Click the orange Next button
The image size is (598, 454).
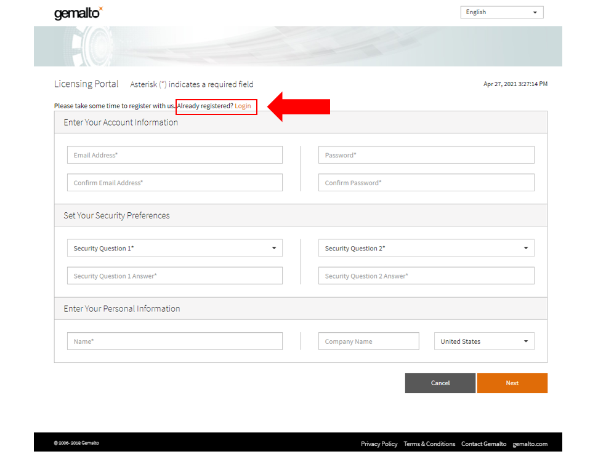pos(512,383)
